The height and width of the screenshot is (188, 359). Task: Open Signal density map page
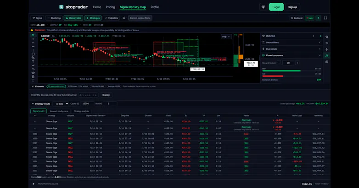[x=133, y=7]
